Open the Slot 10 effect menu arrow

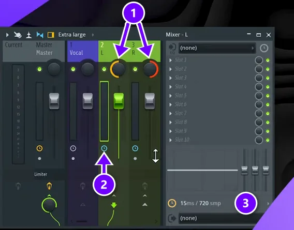(170, 140)
